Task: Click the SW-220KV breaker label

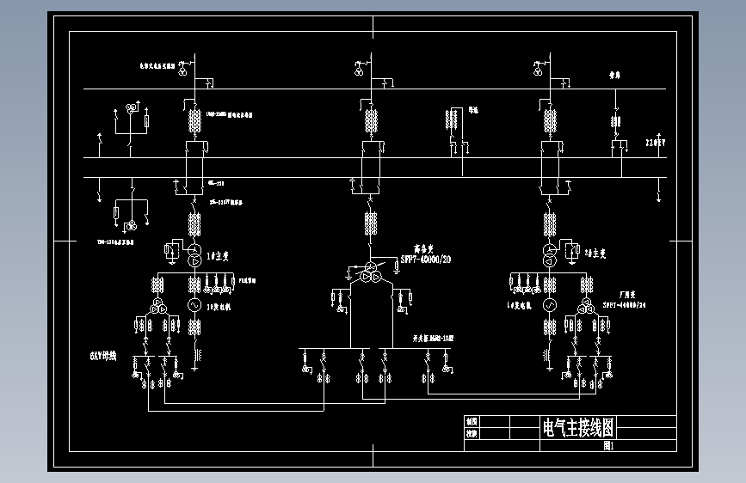Action: tap(226, 202)
